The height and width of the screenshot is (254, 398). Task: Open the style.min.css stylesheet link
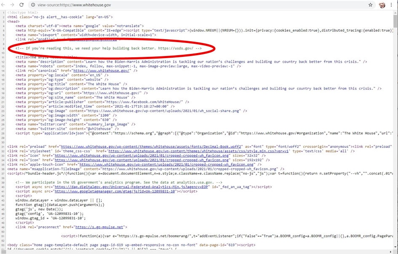click(x=198, y=151)
